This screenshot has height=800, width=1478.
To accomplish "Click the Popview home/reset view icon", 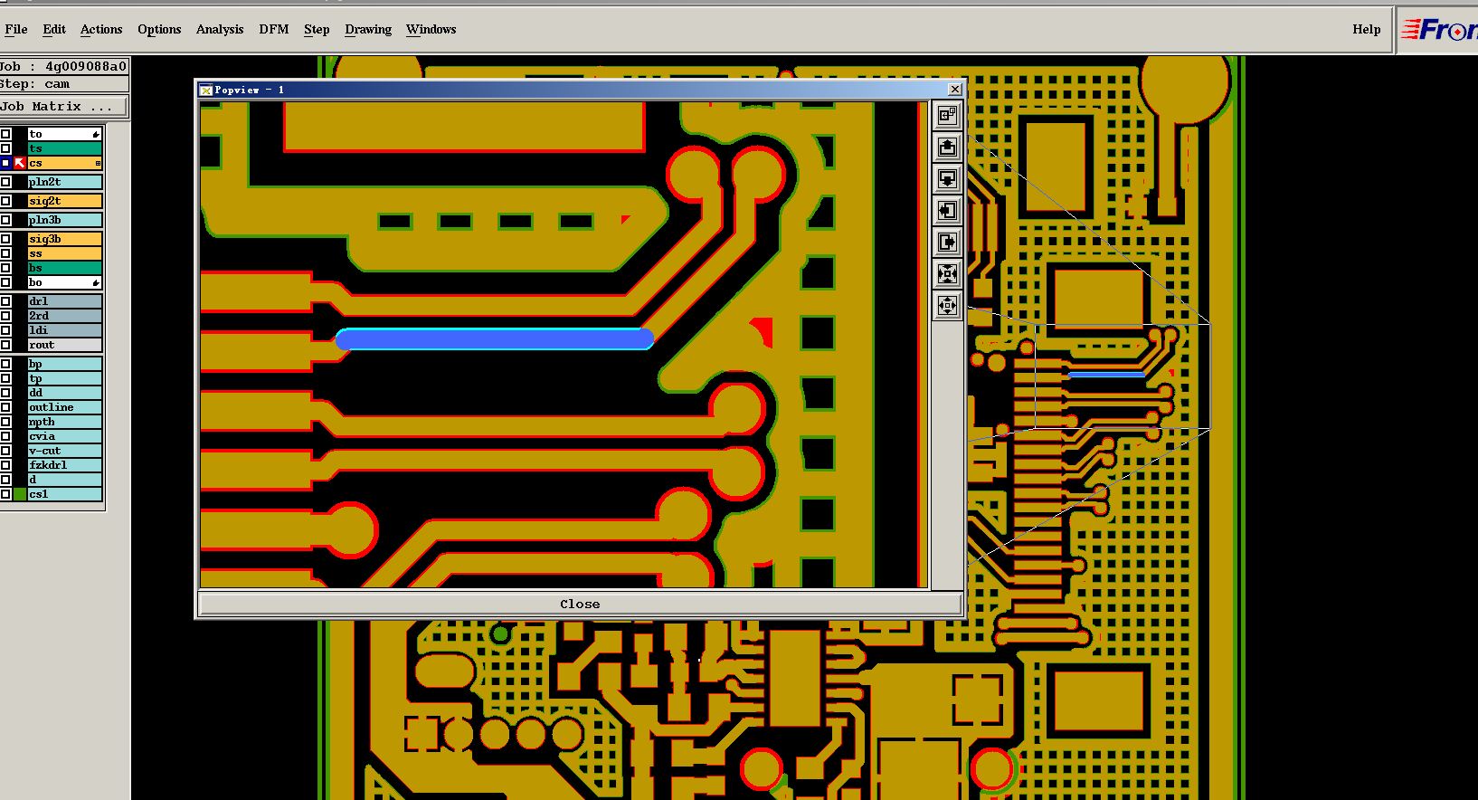I will tap(947, 116).
